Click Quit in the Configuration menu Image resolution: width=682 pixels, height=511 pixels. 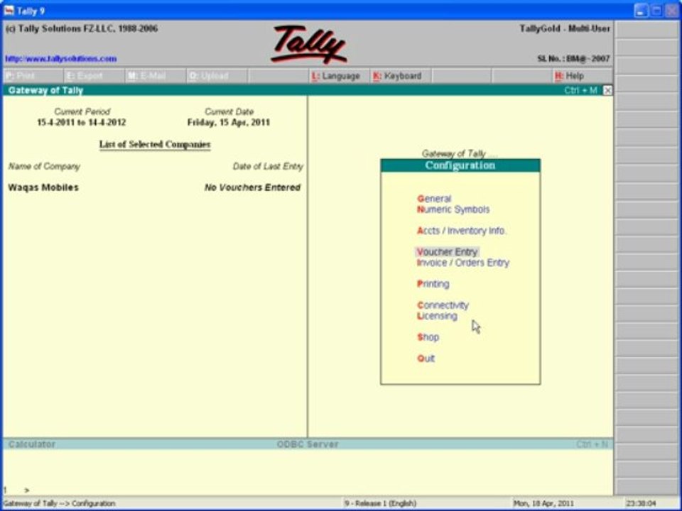pos(426,358)
